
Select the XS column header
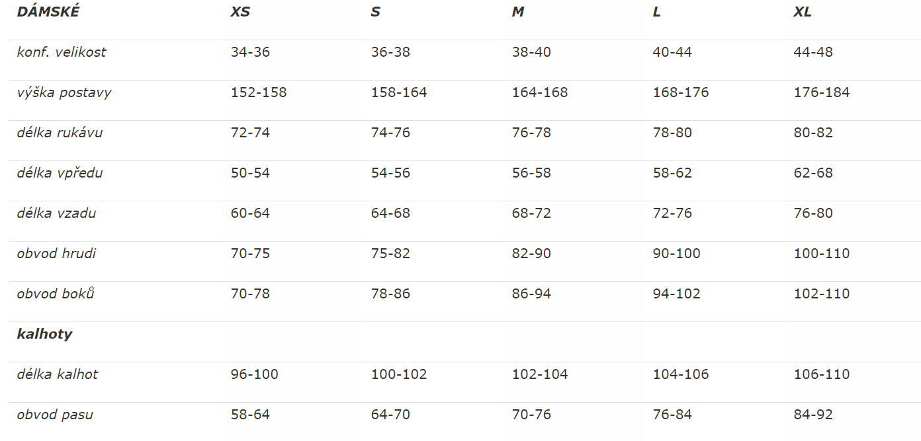tap(240, 12)
